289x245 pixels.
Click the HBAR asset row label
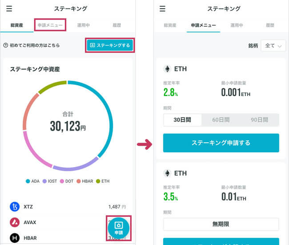(30, 238)
